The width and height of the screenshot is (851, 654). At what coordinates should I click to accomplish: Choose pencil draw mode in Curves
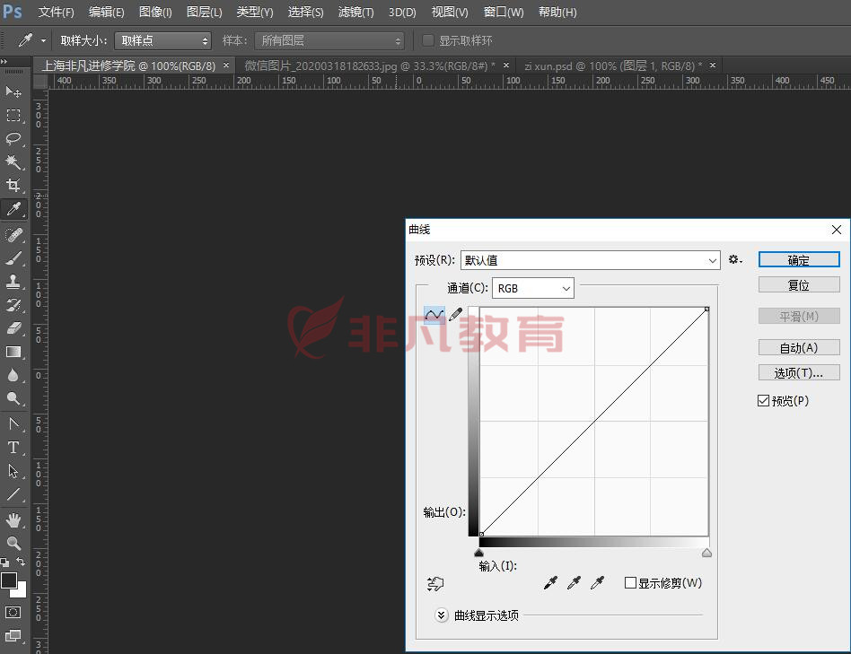(x=455, y=314)
